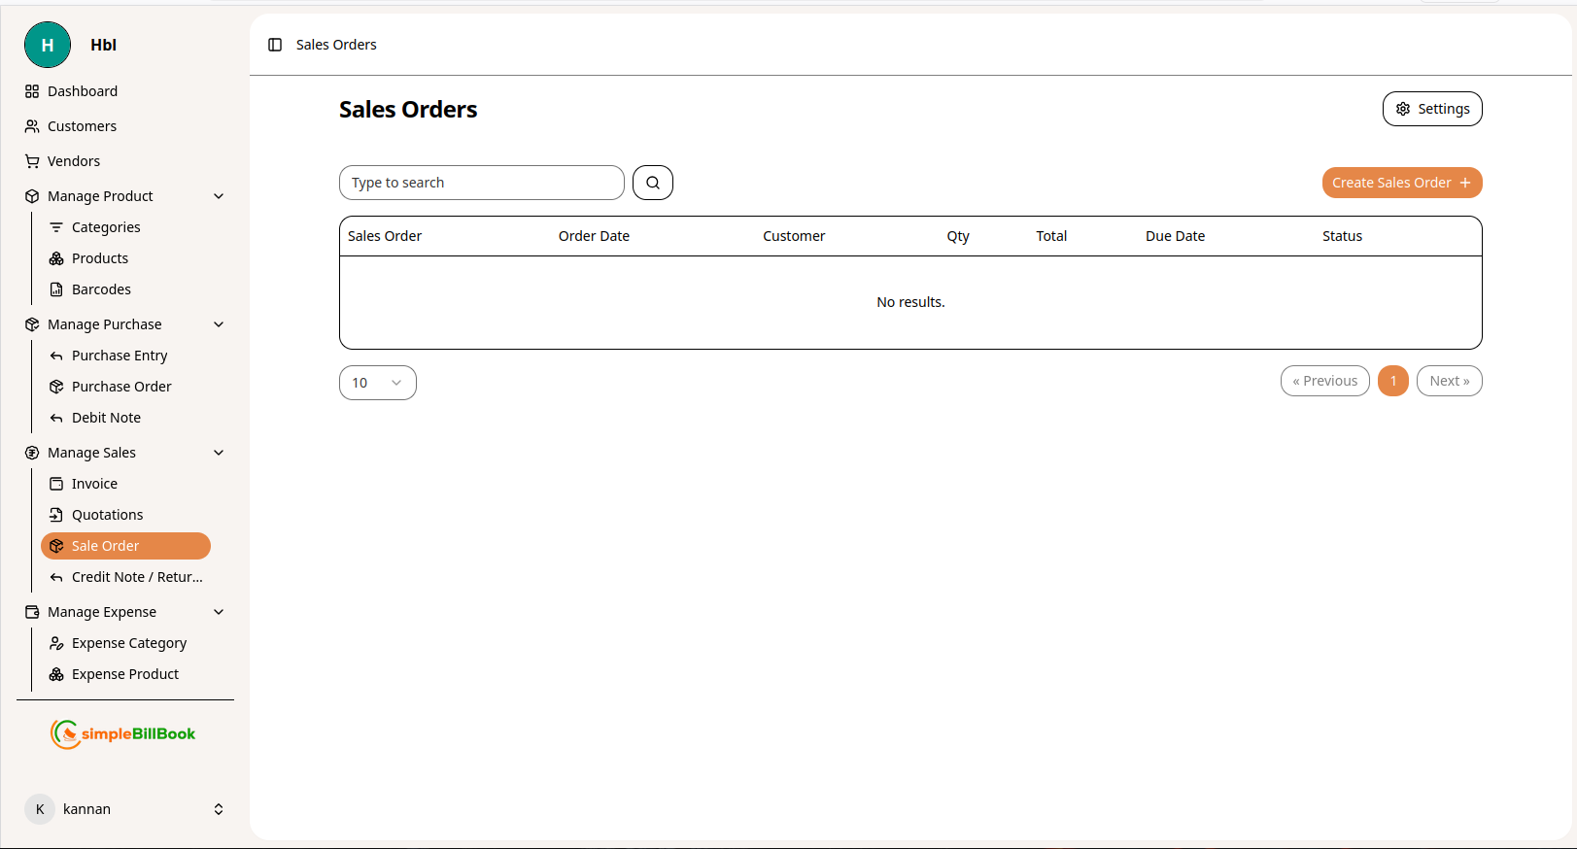Click the simpleBillBook logo
Viewport: 1577px width, 849px height.
(123, 733)
